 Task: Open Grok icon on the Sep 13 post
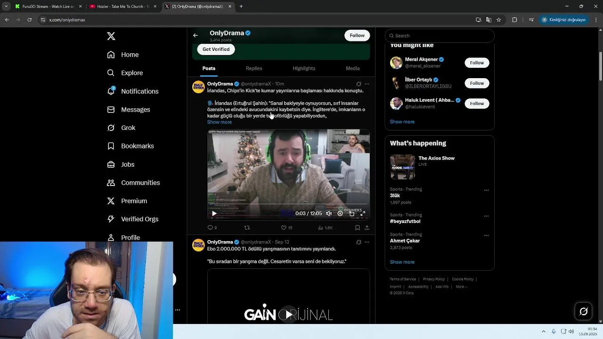(x=359, y=242)
